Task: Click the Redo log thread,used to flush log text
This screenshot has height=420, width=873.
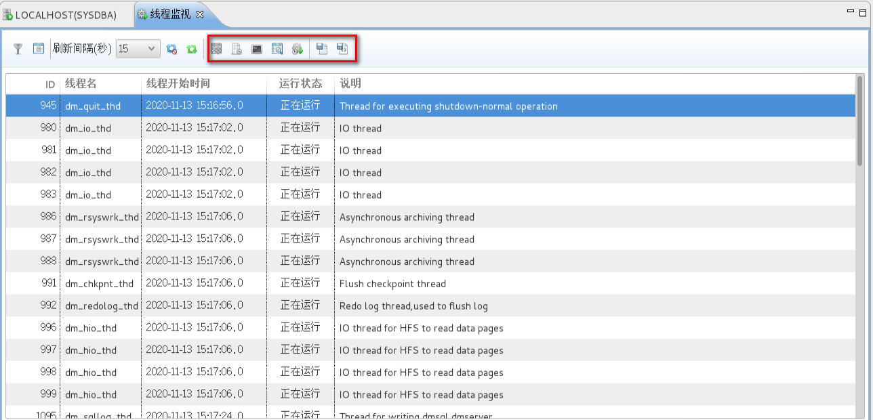Action: click(413, 306)
